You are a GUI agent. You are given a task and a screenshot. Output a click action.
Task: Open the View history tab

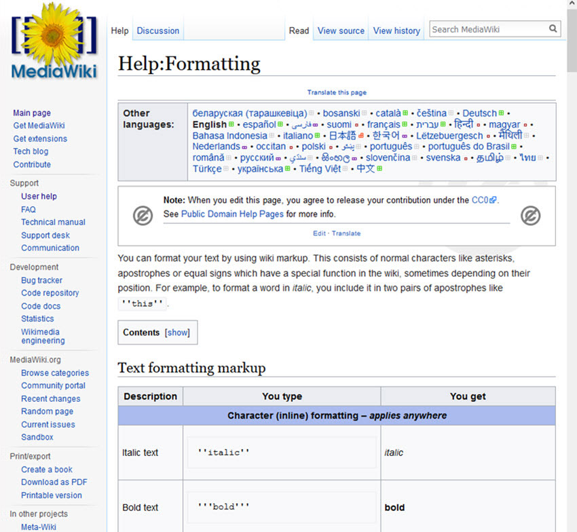[396, 30]
